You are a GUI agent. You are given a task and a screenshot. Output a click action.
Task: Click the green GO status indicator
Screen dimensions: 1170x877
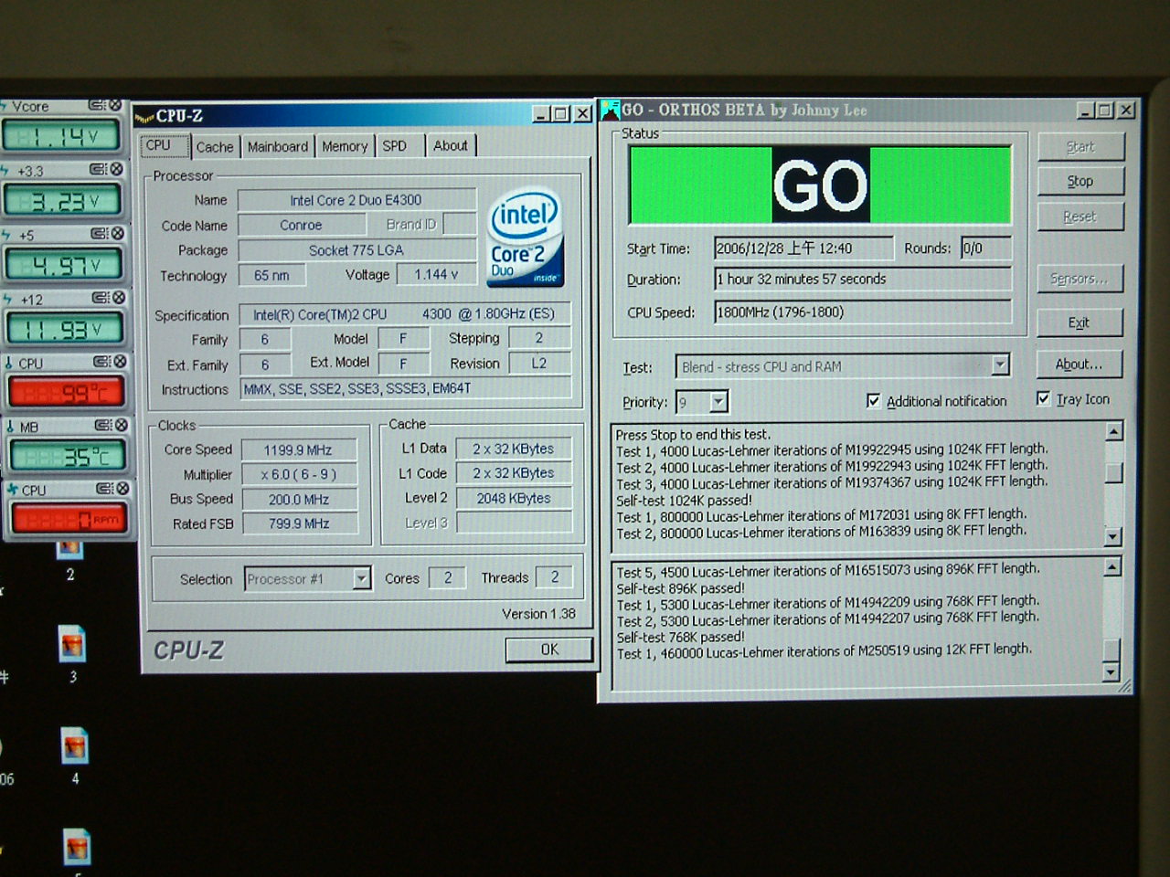pos(820,185)
